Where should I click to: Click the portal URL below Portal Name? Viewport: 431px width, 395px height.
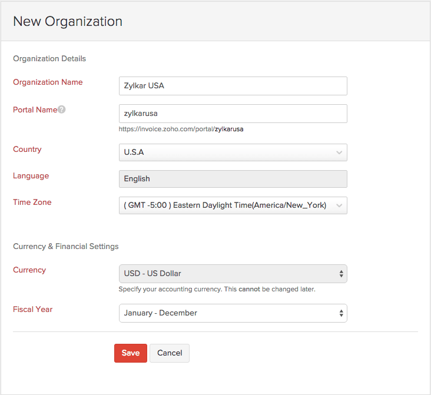point(181,129)
